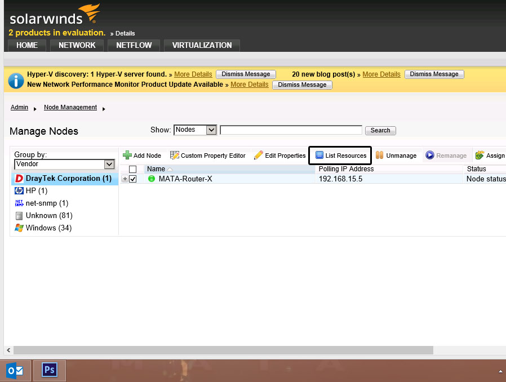Click the net-snmp vendor icon
Screen dimensions: 506x382
tap(19, 203)
